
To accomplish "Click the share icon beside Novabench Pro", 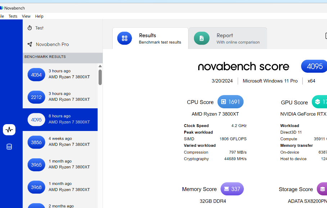I will 29,44.
